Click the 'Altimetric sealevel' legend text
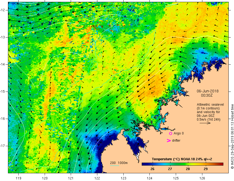Viewport: 234px width, 181px height. pos(210,105)
